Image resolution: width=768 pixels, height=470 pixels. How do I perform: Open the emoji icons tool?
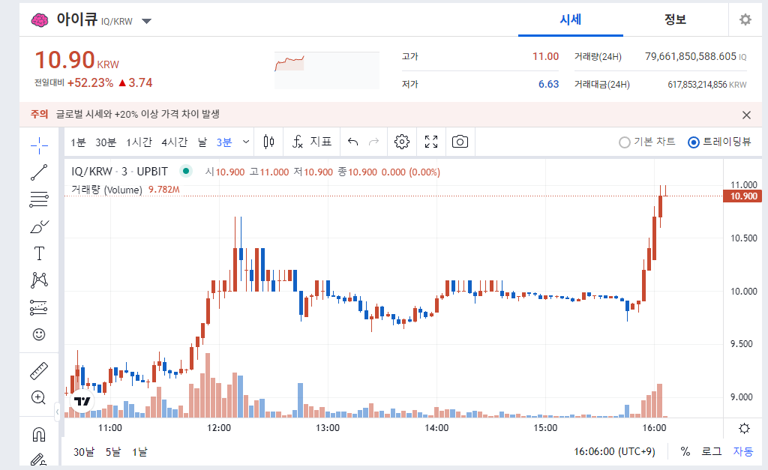tap(39, 334)
